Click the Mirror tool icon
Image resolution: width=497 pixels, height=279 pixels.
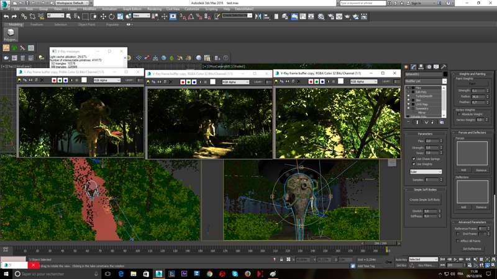click(258, 17)
